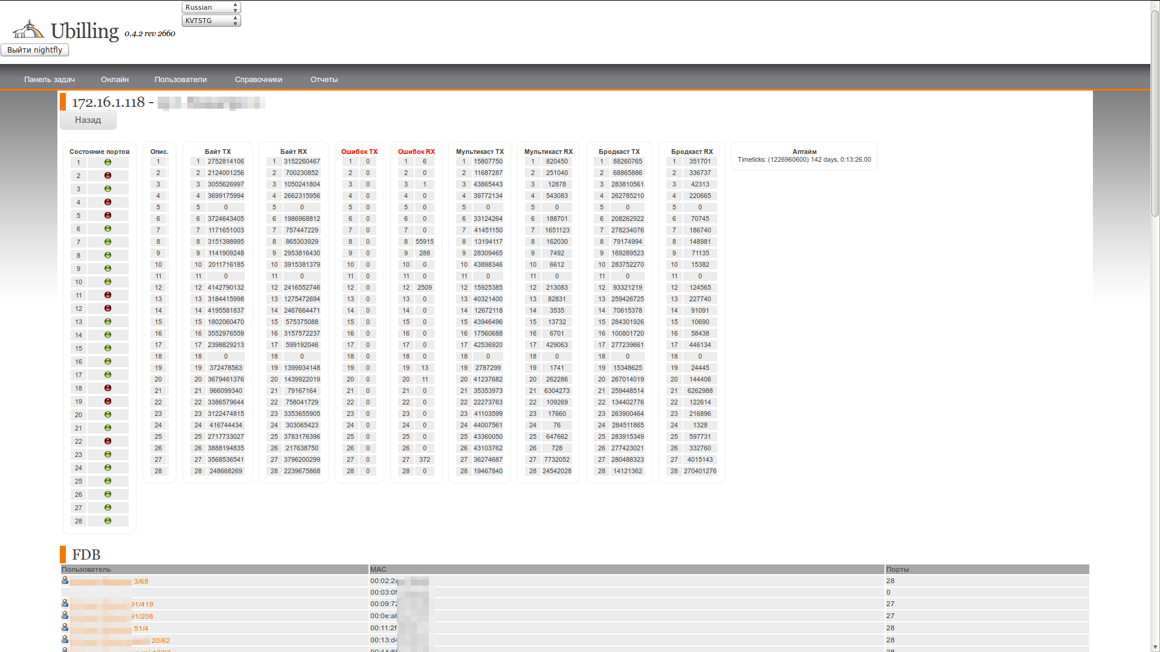The width and height of the screenshot is (1160, 652).
Task: Click port 28 green status light
Action: (108, 521)
